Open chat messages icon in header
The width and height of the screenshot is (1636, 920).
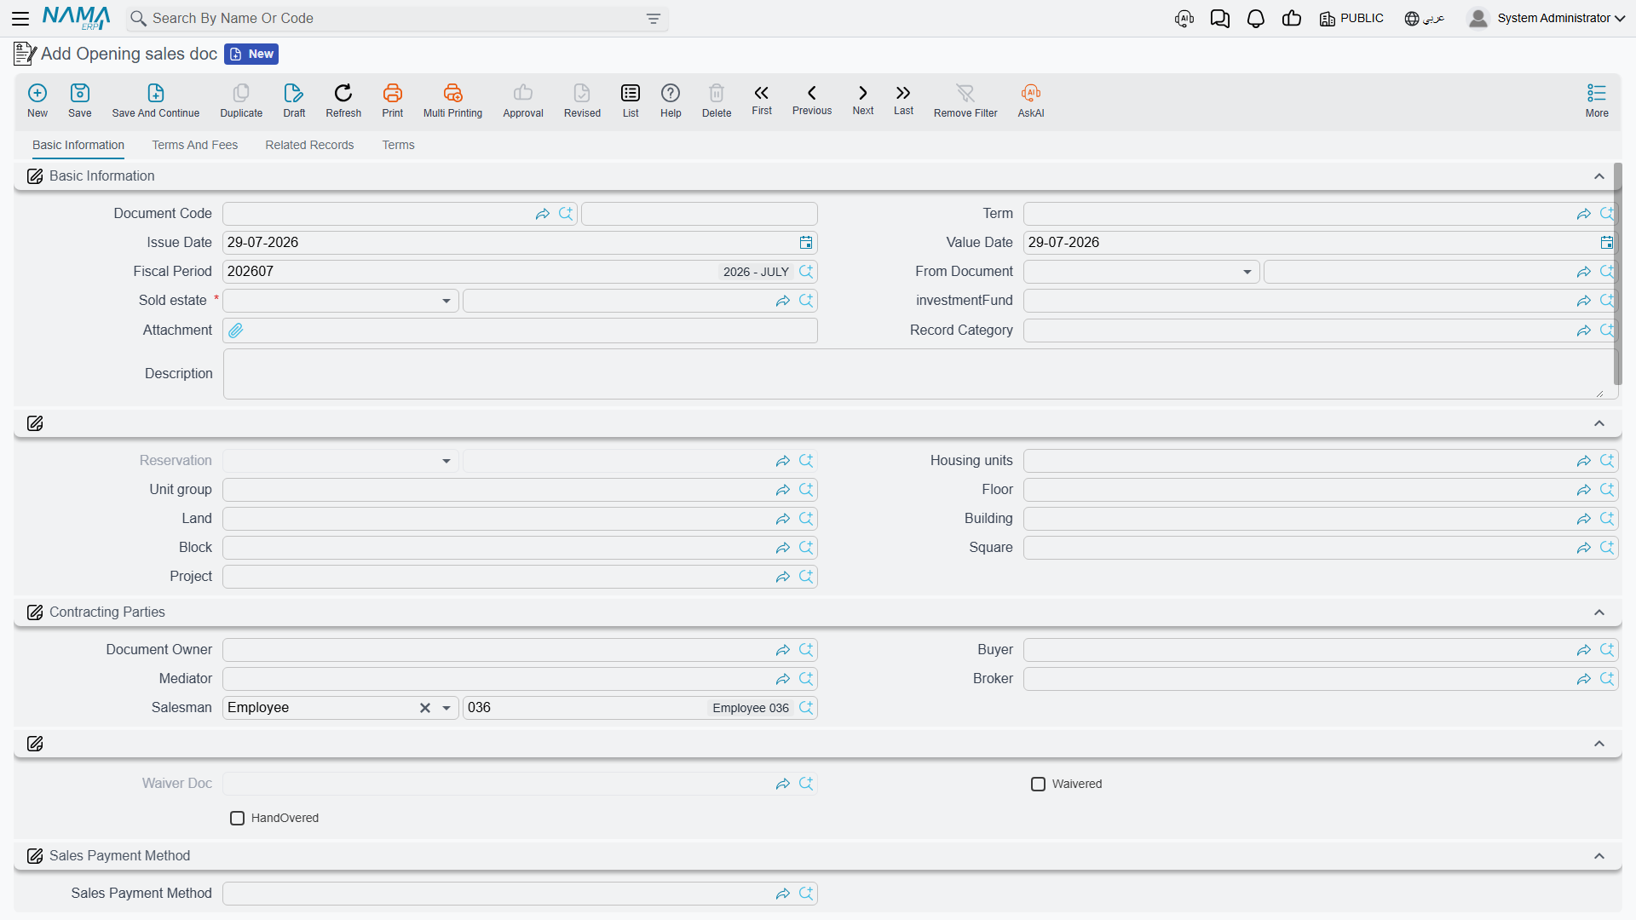(1220, 18)
